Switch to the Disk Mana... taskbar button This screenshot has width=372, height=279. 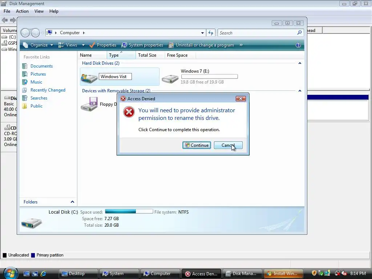tap(242, 274)
